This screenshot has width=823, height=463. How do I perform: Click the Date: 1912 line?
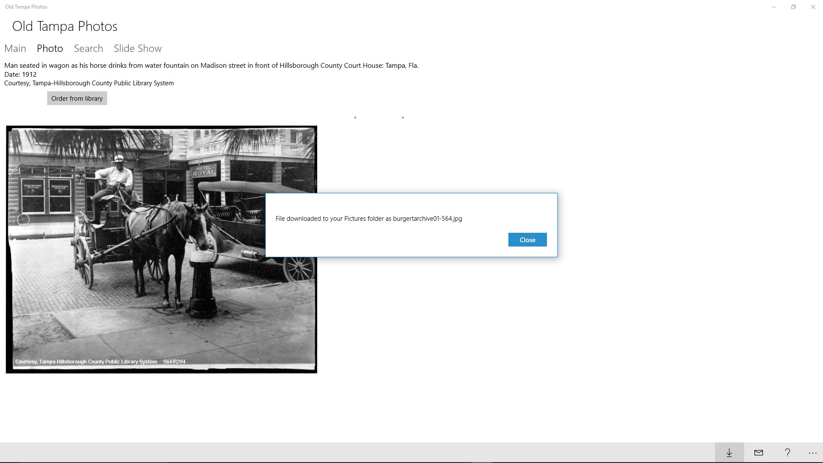tap(21, 75)
